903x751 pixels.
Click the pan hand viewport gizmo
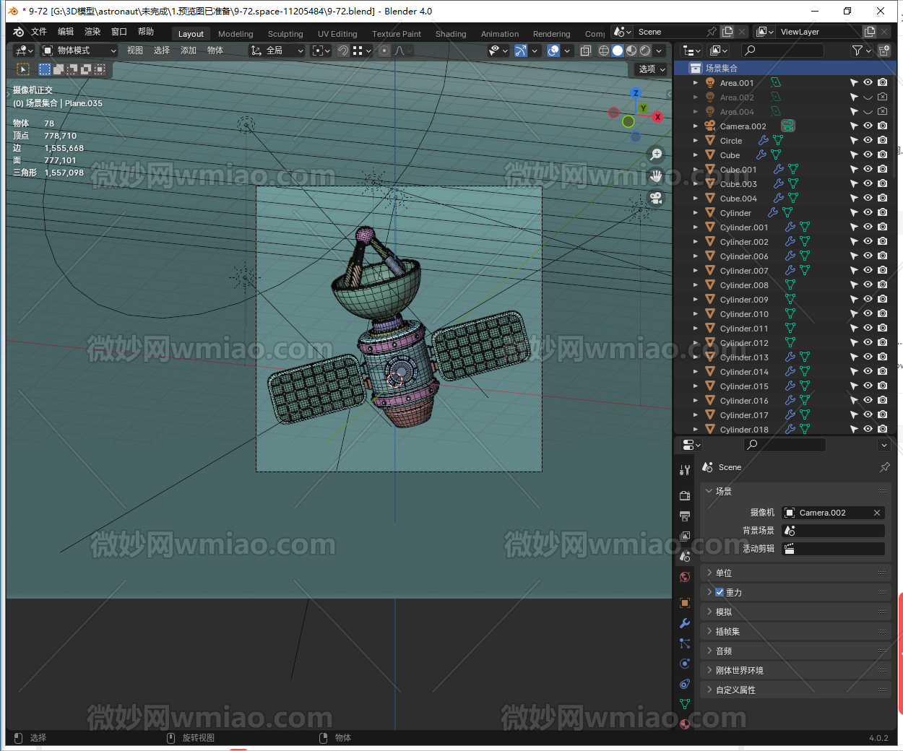656,175
